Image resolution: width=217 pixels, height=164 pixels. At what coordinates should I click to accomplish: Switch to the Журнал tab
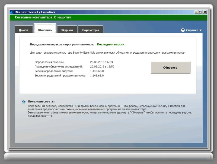[67, 30]
